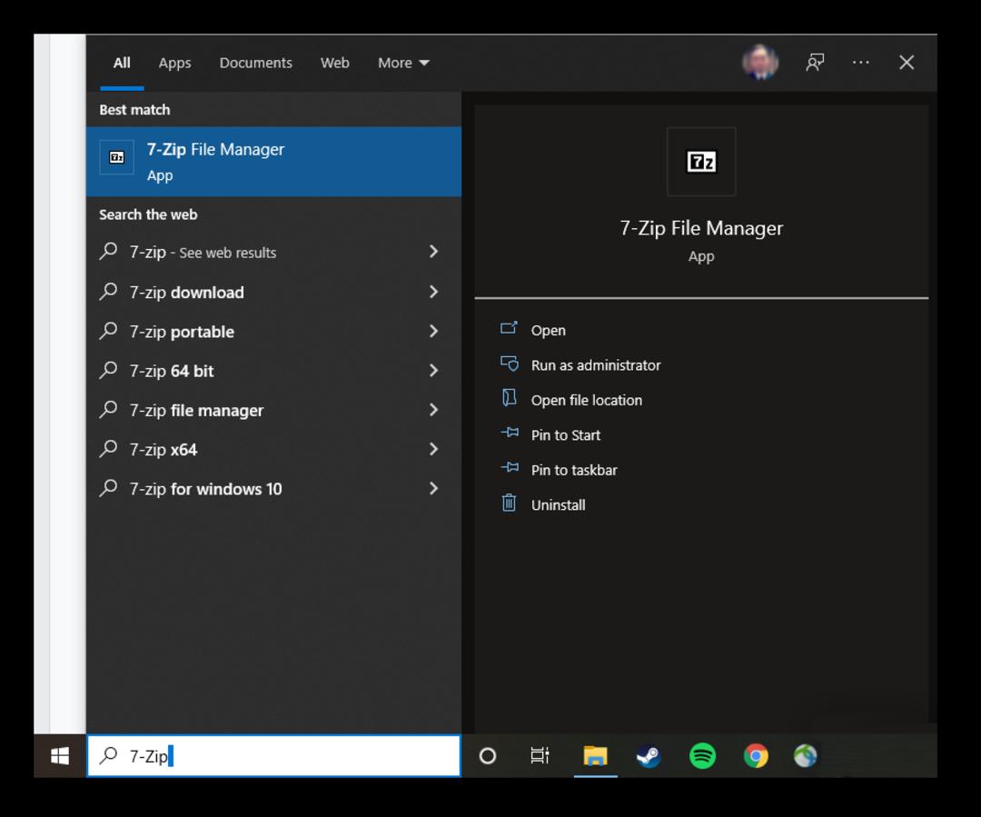This screenshot has width=981, height=817.
Task: Click the user profile avatar
Action: coord(760,62)
